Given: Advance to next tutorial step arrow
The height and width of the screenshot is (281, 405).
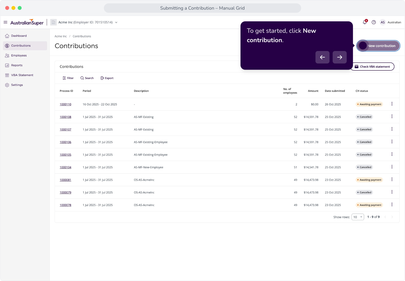Looking at the screenshot, I should (x=340, y=57).
